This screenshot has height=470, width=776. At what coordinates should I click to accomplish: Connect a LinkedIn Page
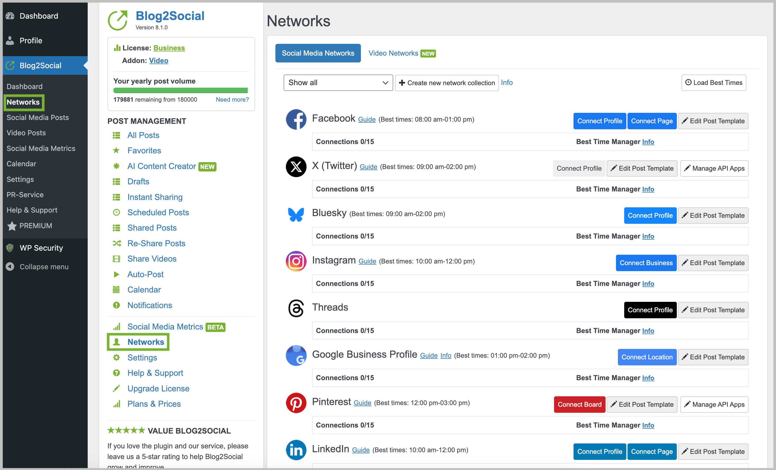click(x=652, y=452)
